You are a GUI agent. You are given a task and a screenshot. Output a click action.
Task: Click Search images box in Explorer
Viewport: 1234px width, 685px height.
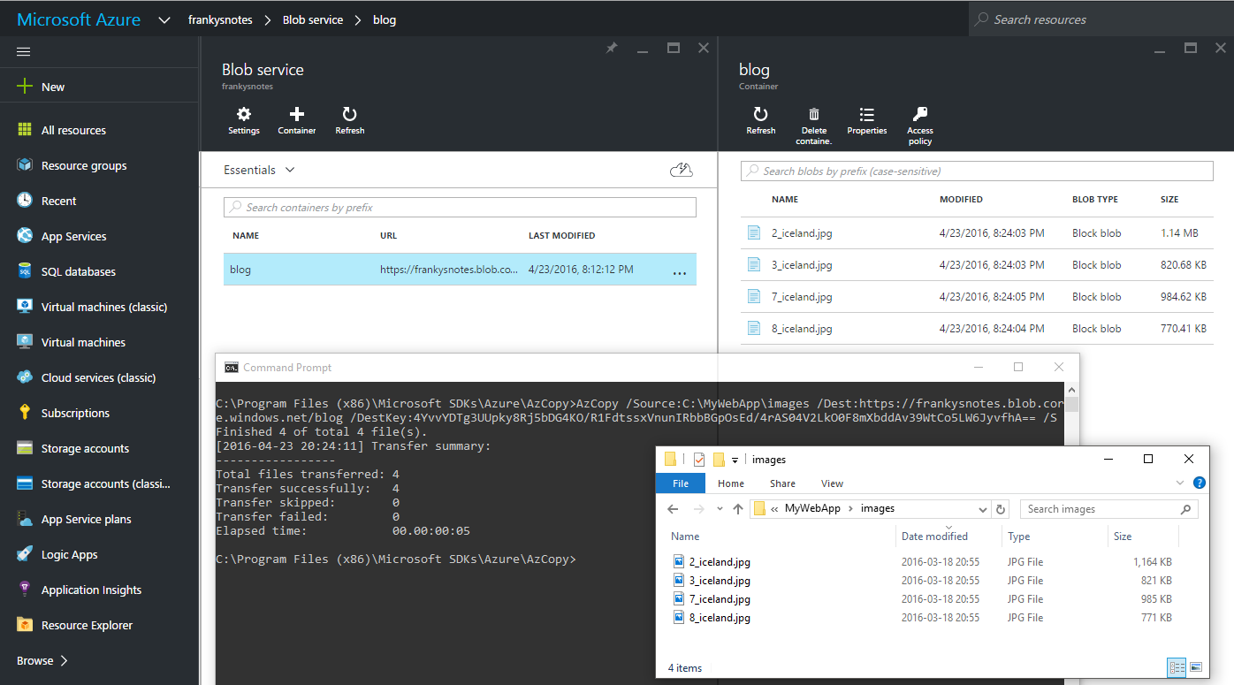pyautogui.click(x=1109, y=509)
